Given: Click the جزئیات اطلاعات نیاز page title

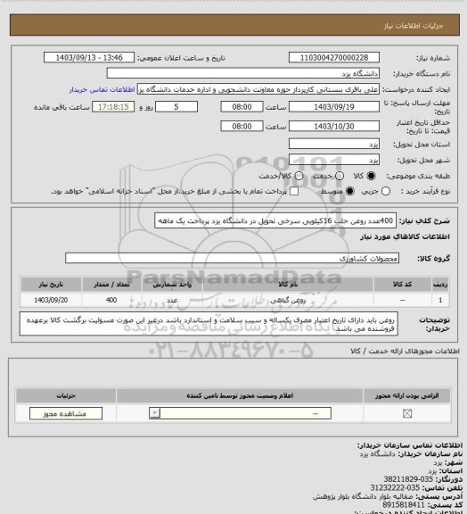Looking at the screenshot, I should (x=414, y=26).
